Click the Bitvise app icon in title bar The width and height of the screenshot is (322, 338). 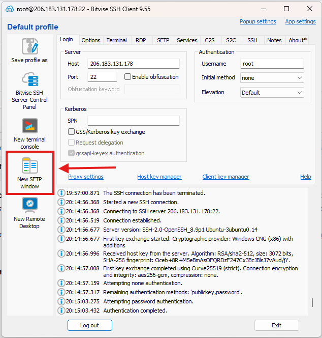10,9
